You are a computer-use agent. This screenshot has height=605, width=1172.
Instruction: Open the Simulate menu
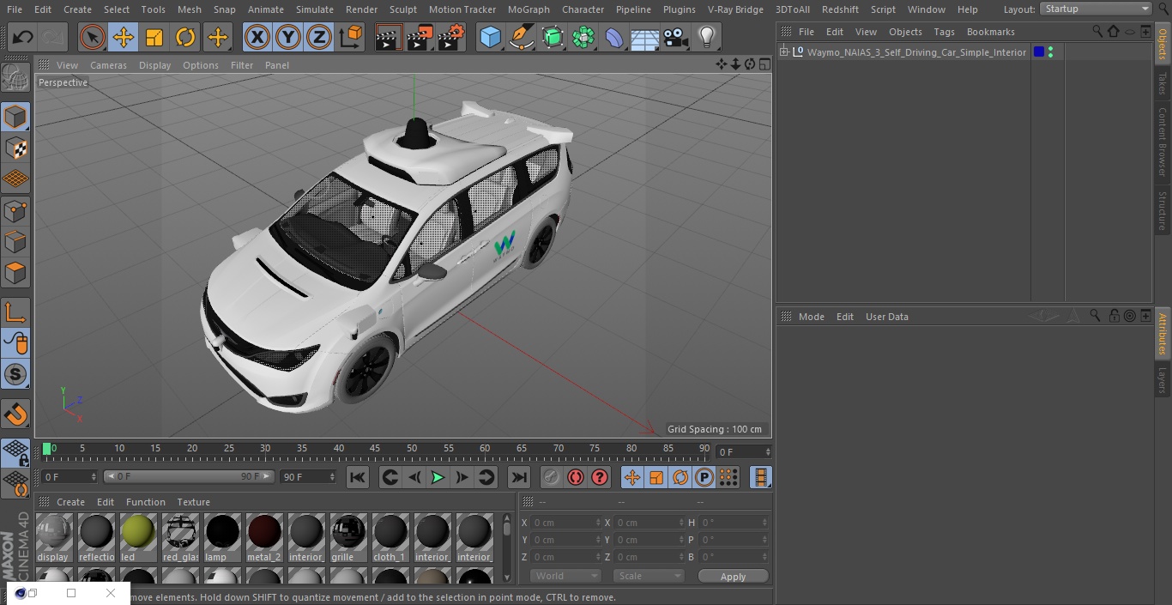pyautogui.click(x=315, y=9)
